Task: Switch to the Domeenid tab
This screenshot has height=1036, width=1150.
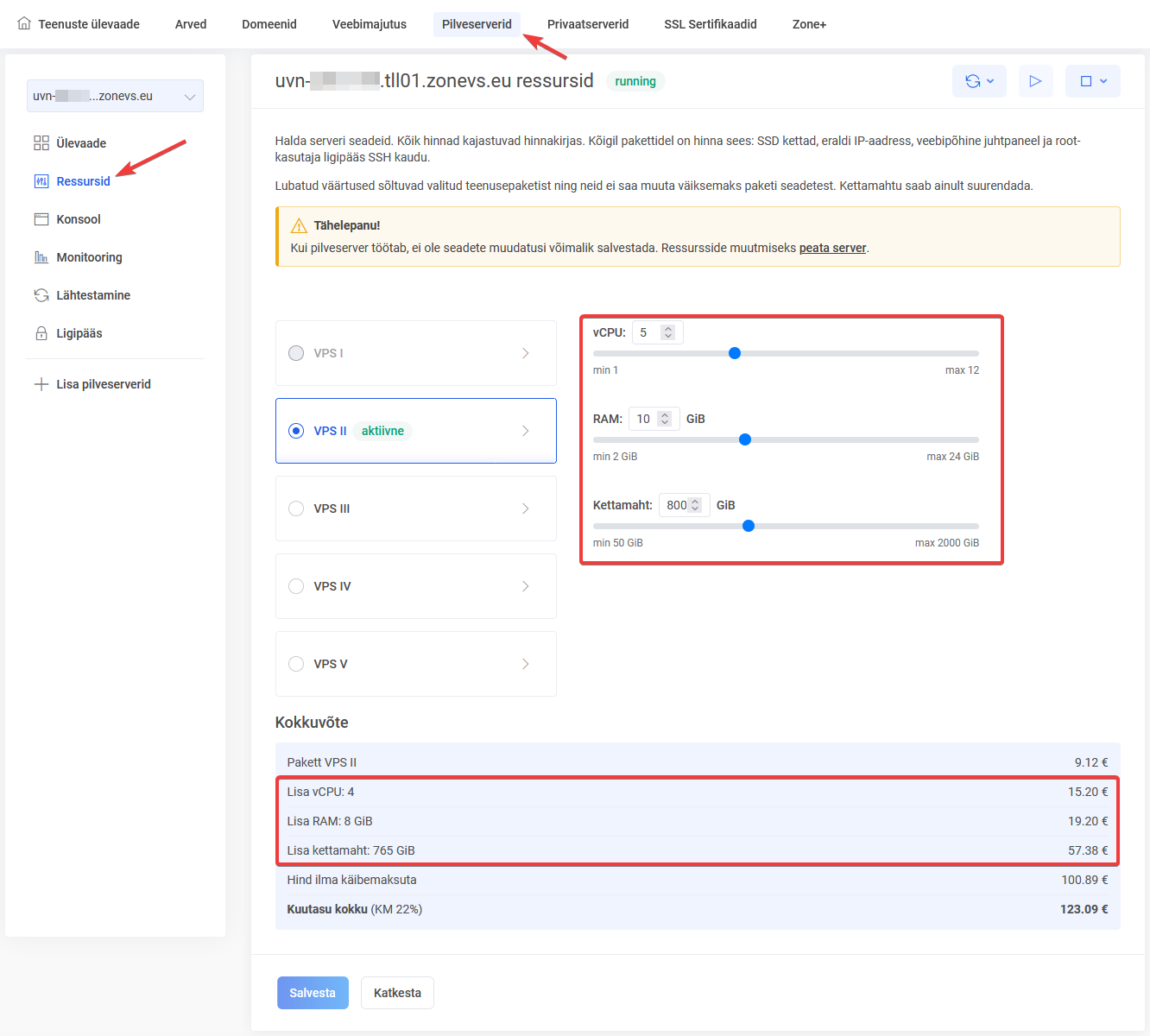Action: [269, 24]
